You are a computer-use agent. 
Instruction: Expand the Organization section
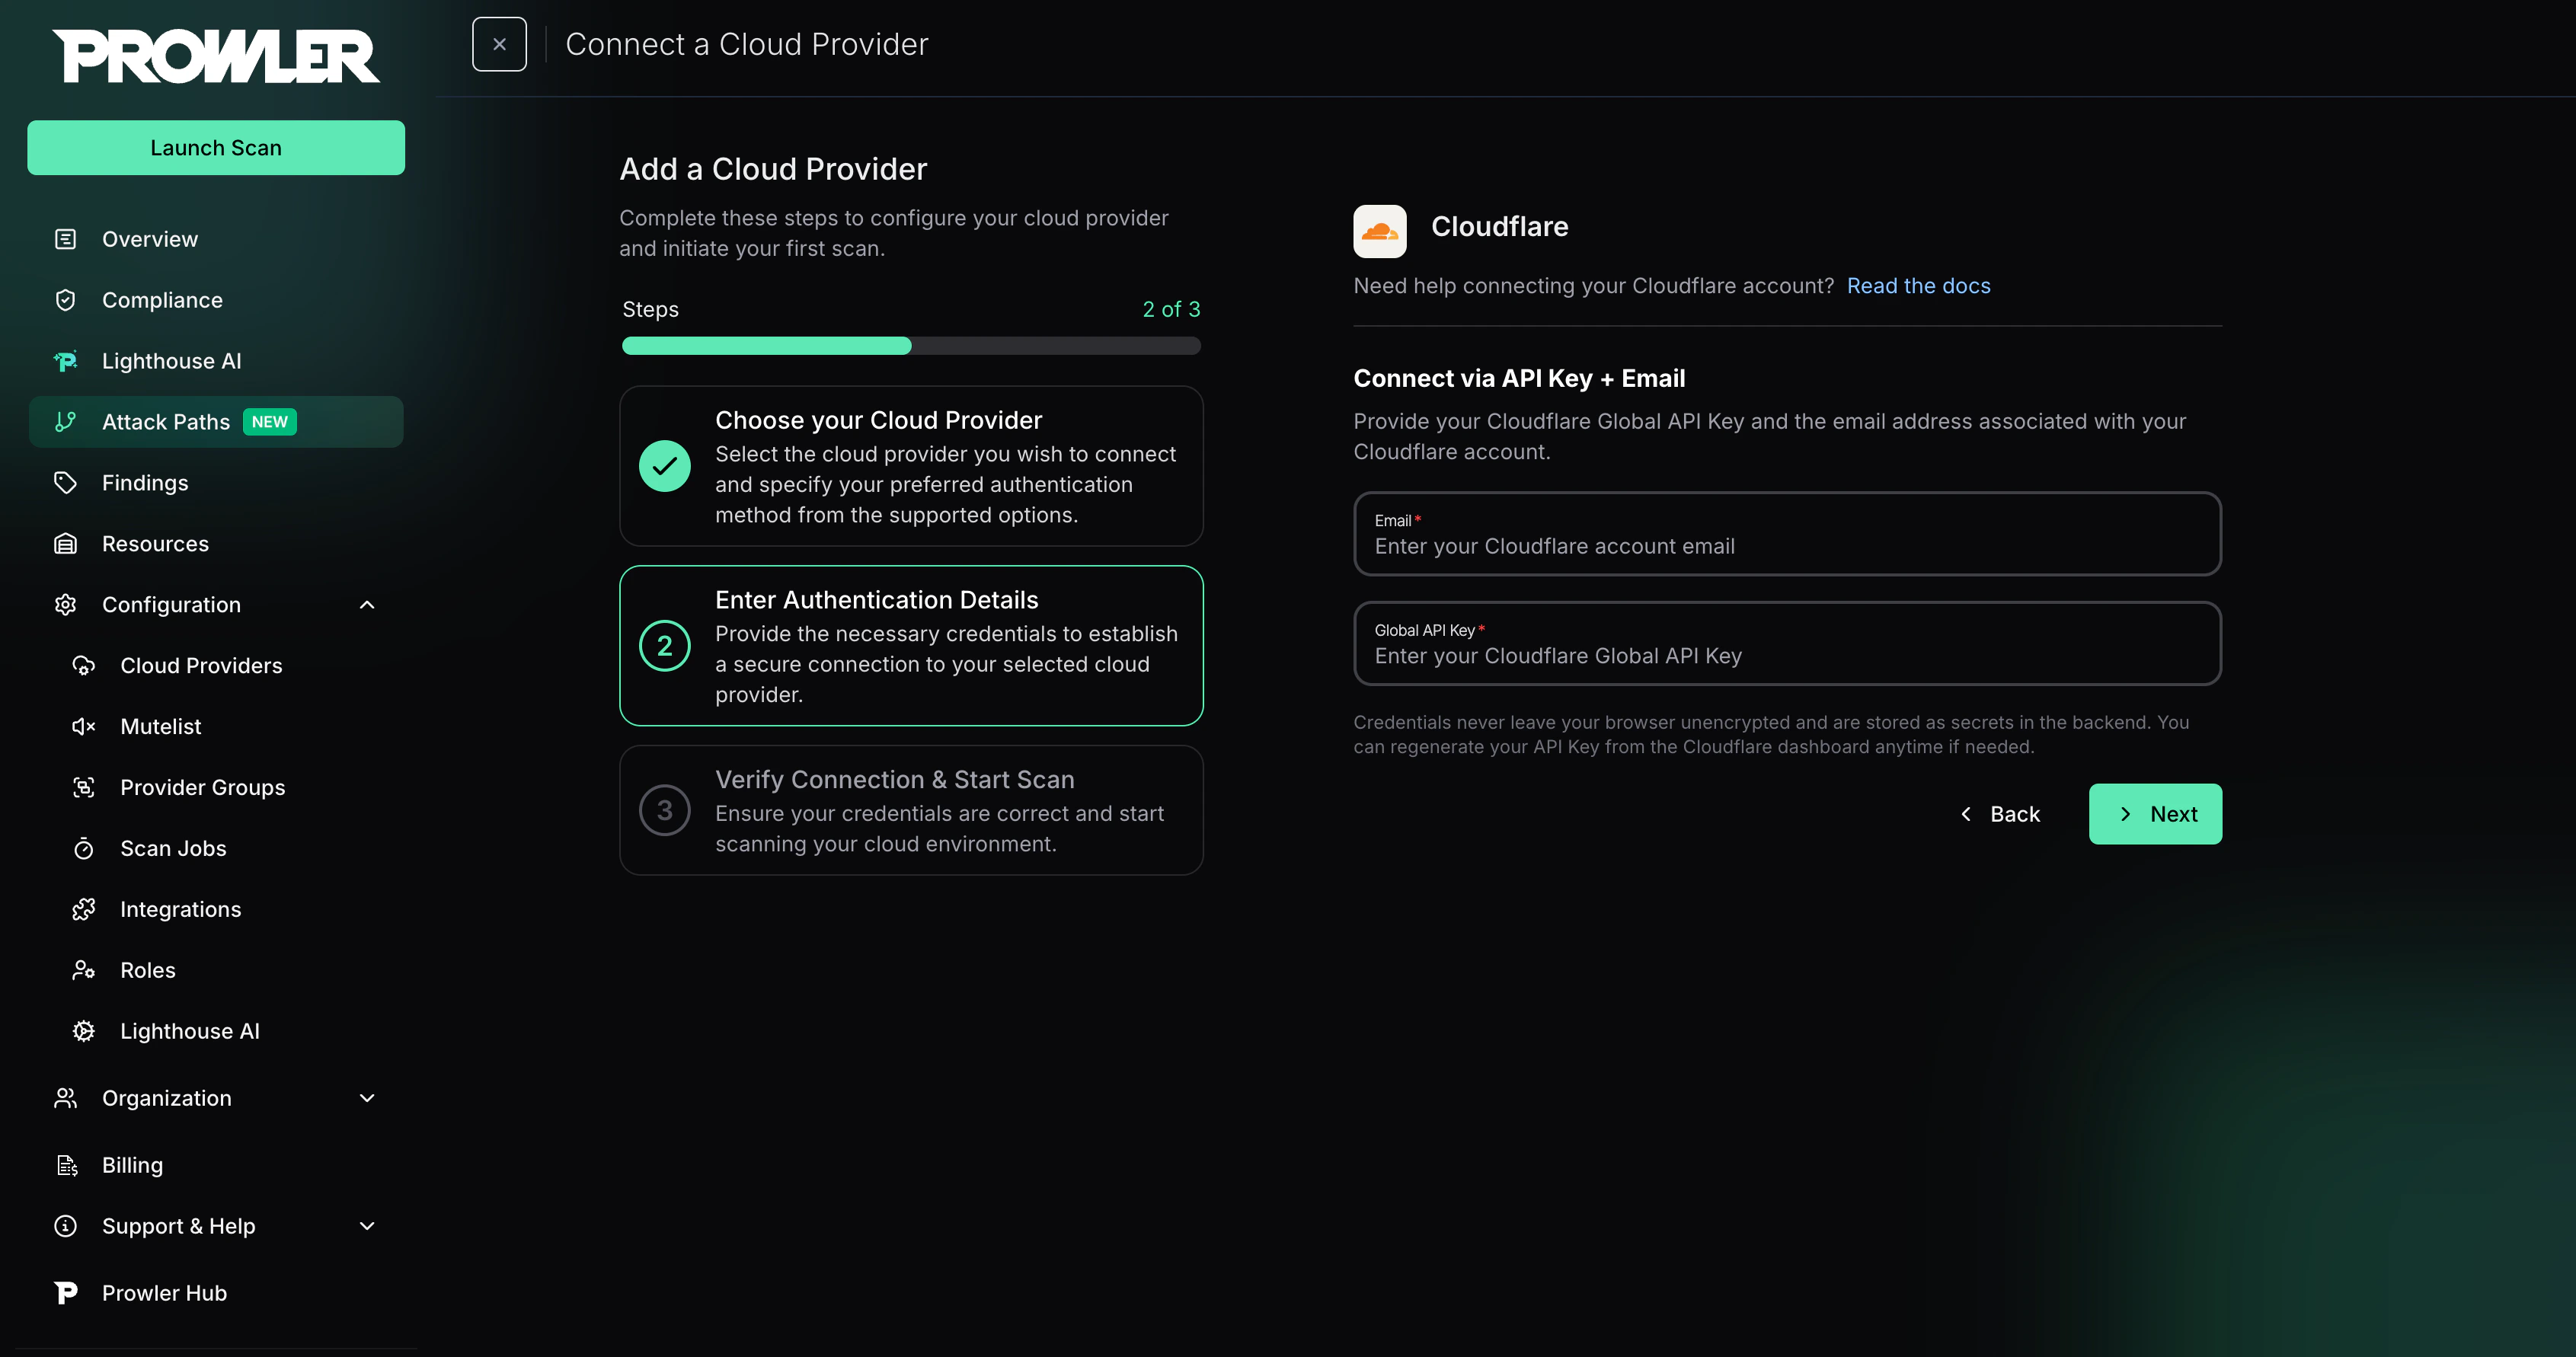(366, 1097)
